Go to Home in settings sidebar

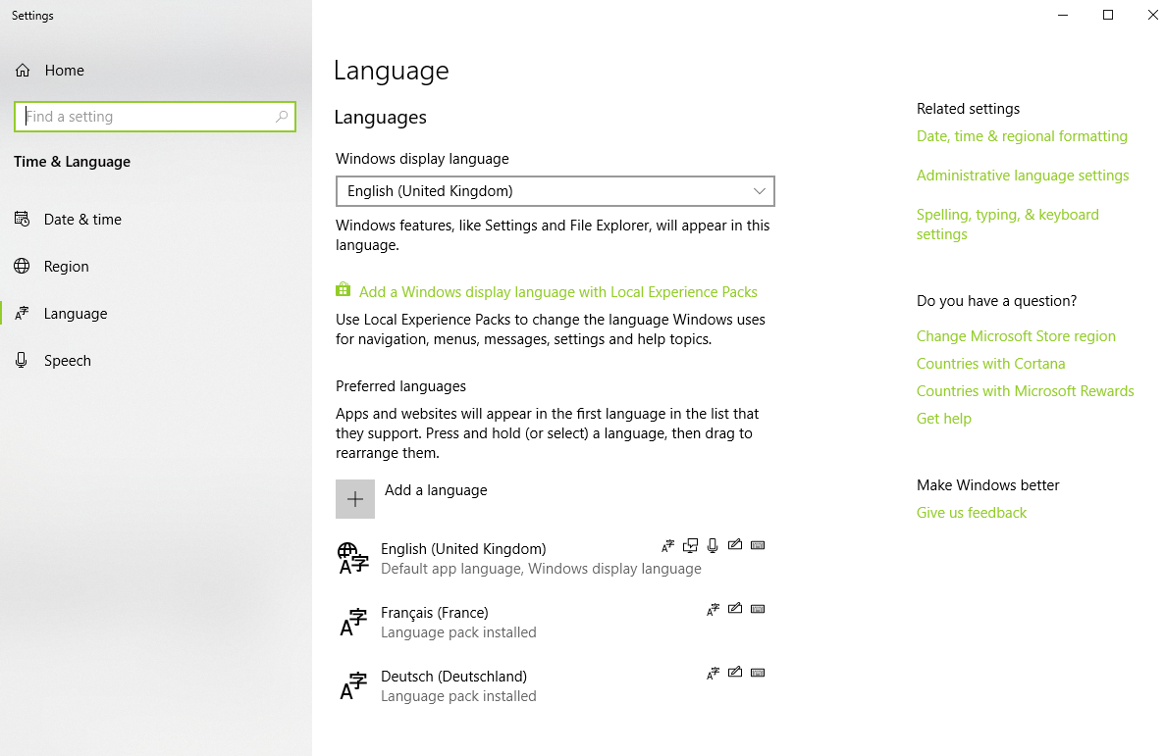pos(156,71)
